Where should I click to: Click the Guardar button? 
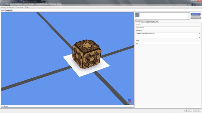(x=188, y=111)
